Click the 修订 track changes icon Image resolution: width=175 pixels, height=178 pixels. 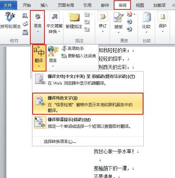pos(103,17)
